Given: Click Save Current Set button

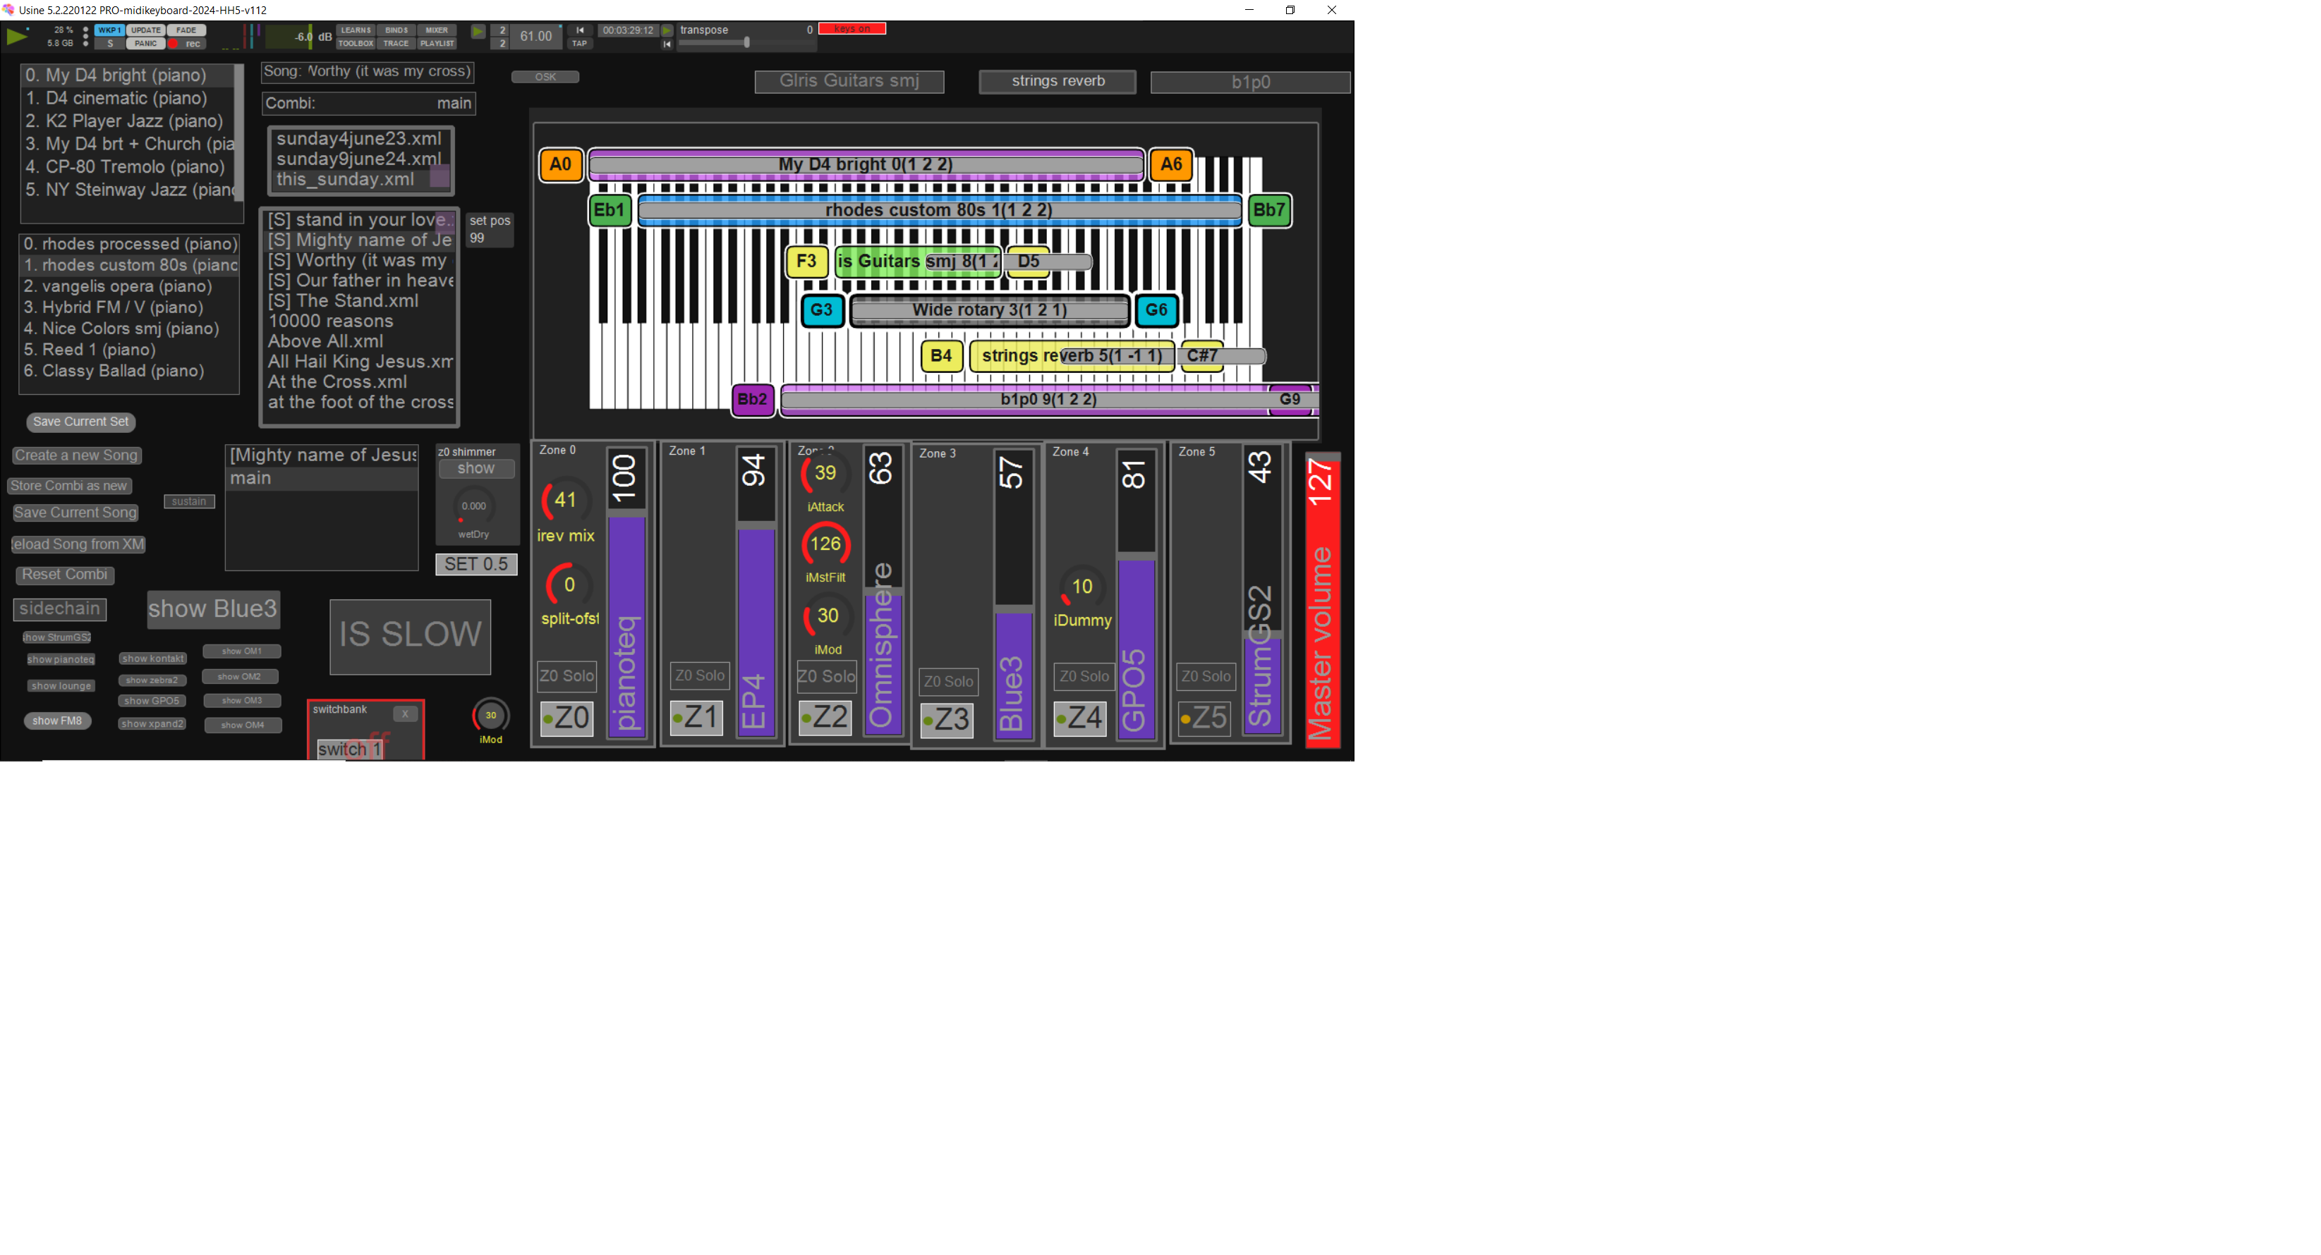Looking at the screenshot, I should 80,422.
